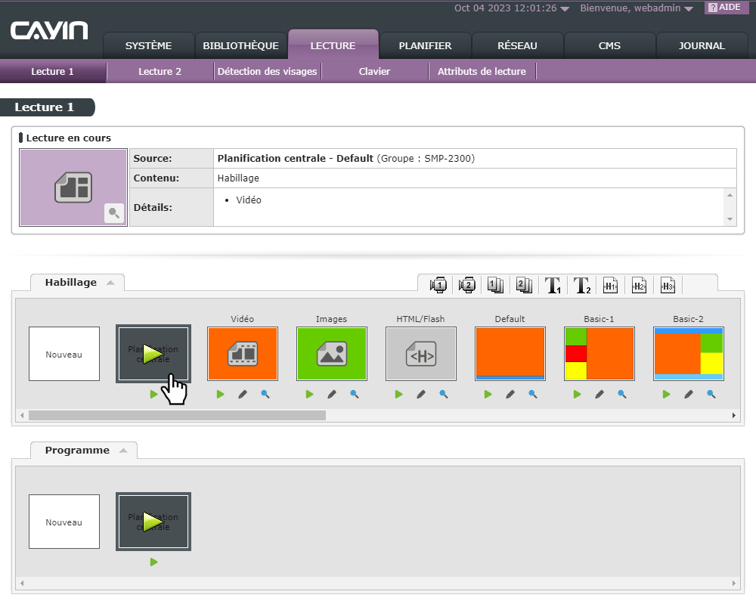This screenshot has height=604, width=756.
Task: Open the SYSTÈME menu
Action: coord(148,45)
